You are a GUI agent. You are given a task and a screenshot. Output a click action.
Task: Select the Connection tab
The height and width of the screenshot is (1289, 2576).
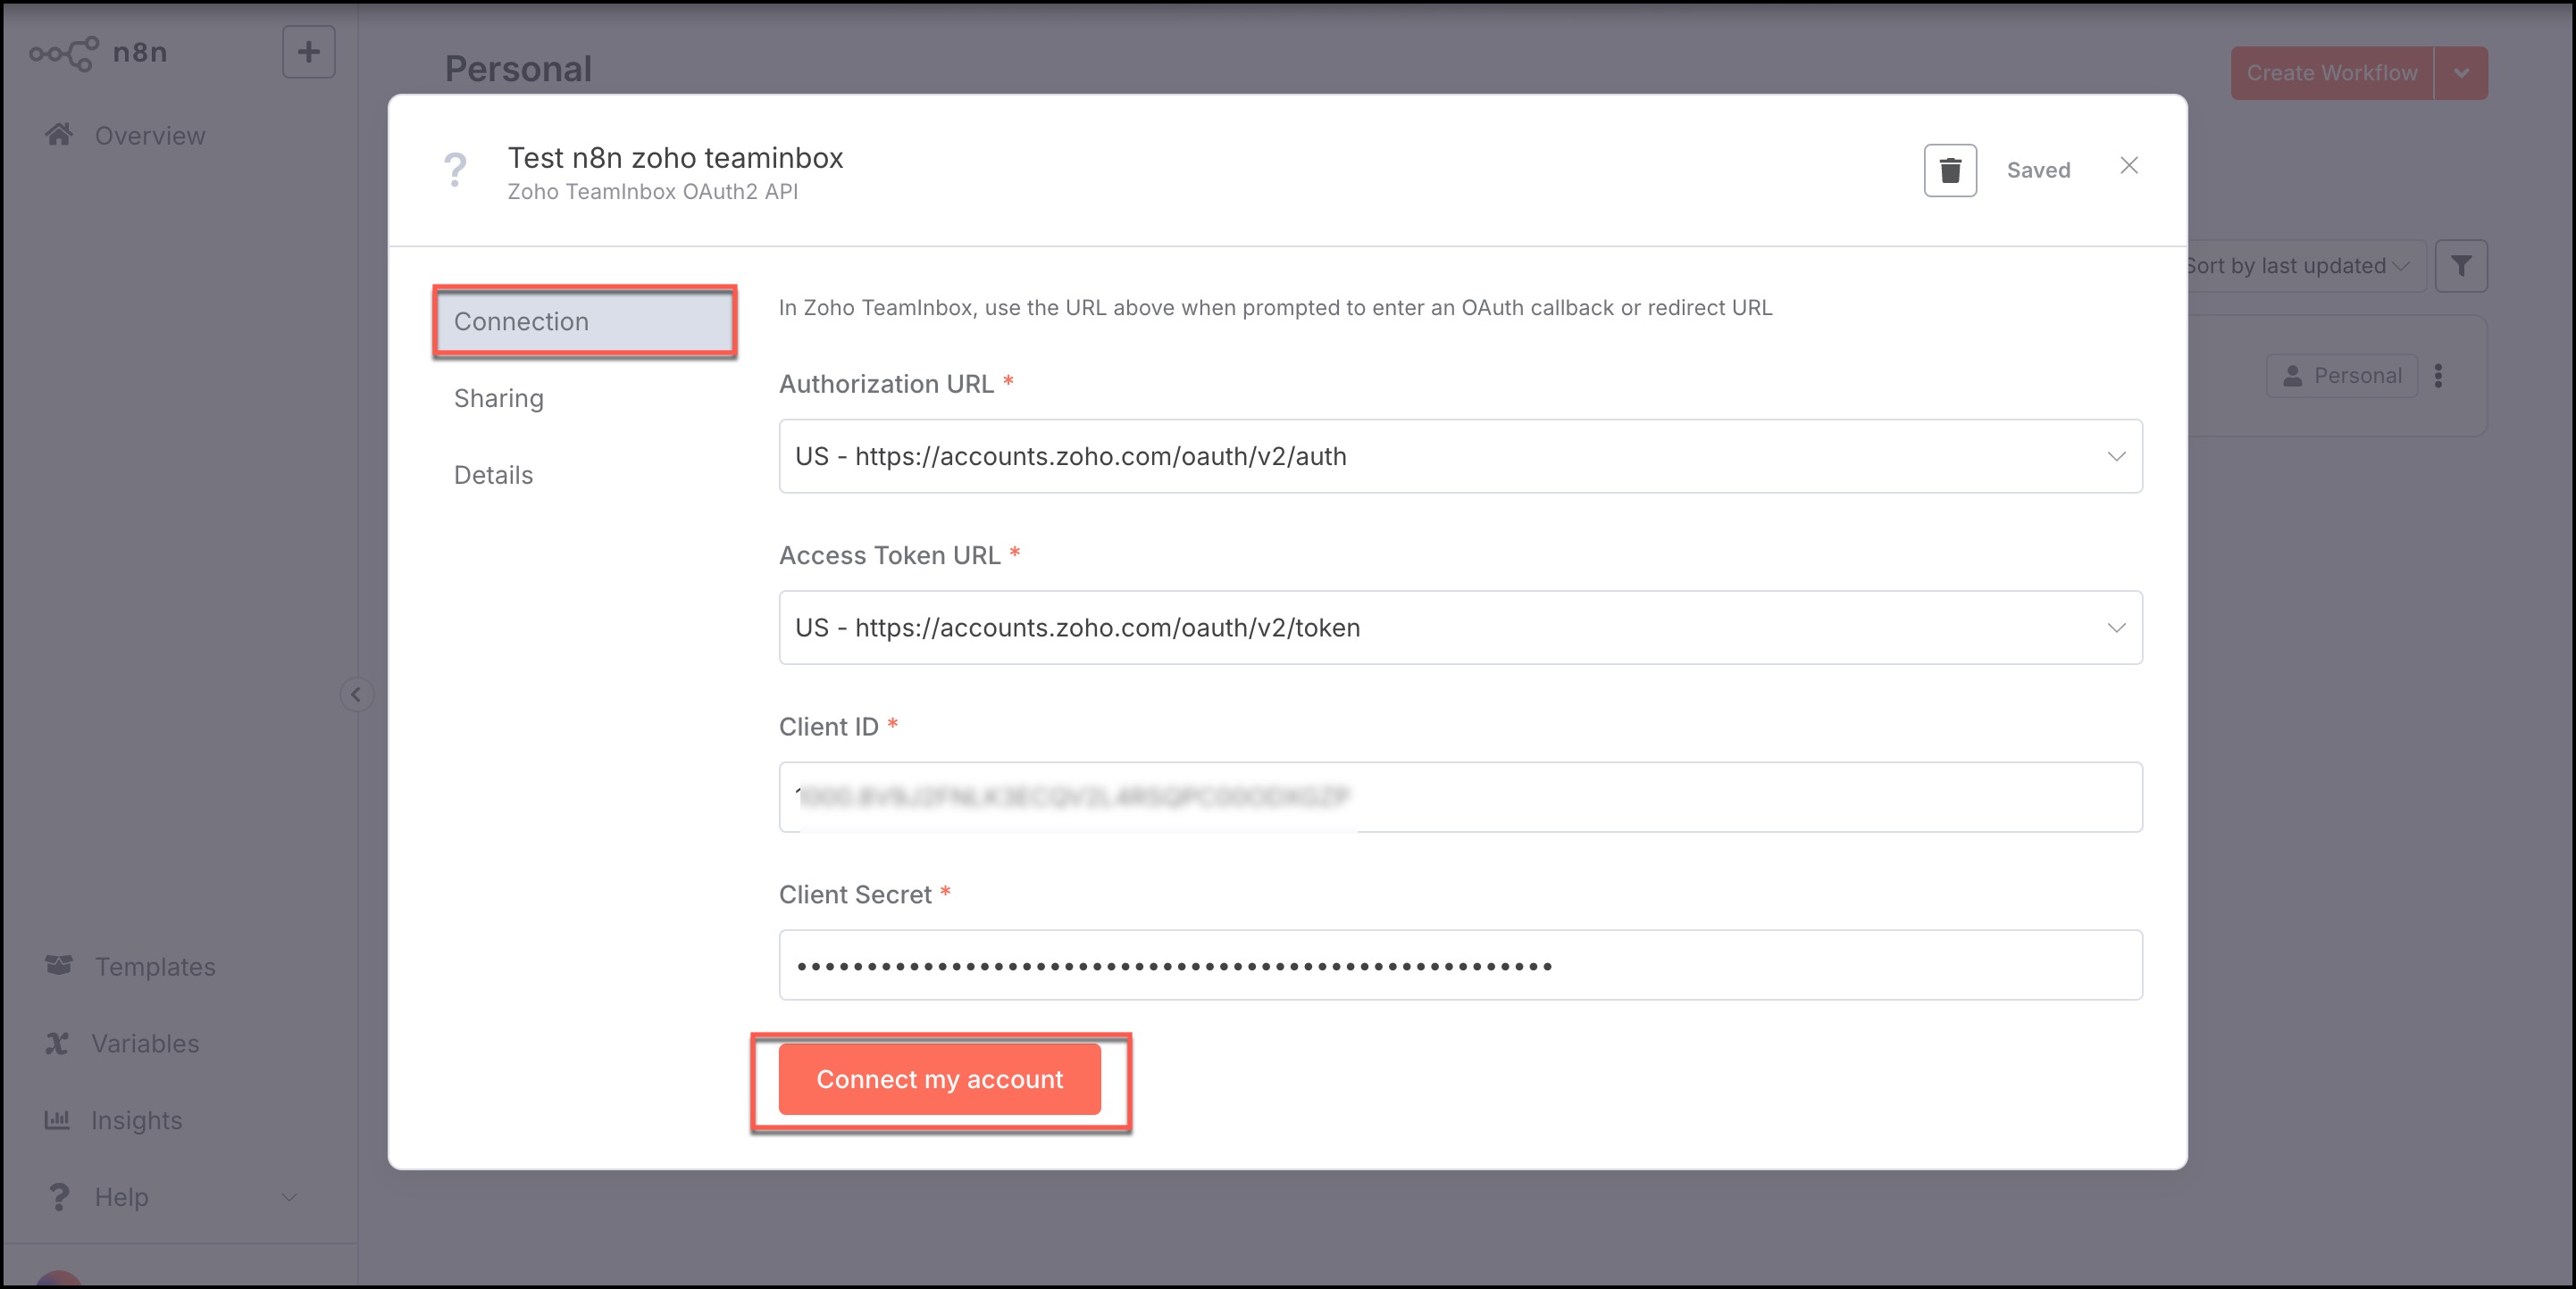coord(584,321)
